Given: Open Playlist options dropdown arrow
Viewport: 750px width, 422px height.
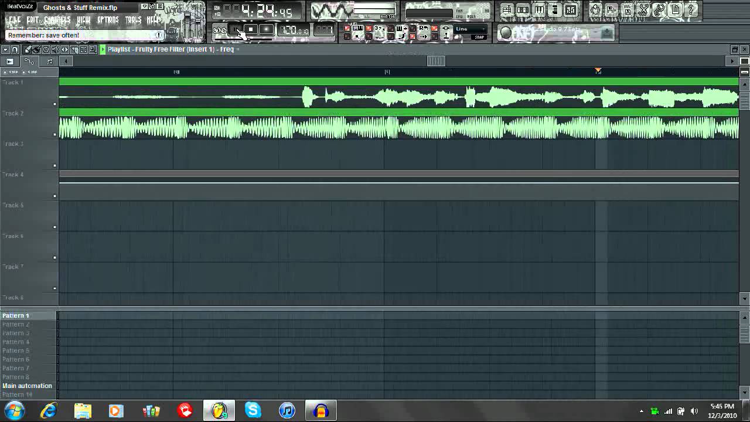Looking at the screenshot, I should tap(5, 50).
